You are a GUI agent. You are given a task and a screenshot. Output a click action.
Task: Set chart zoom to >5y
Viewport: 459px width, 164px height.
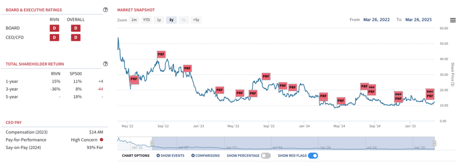click(x=196, y=20)
